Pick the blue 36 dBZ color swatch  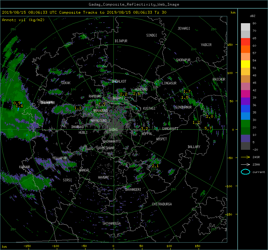245,109
